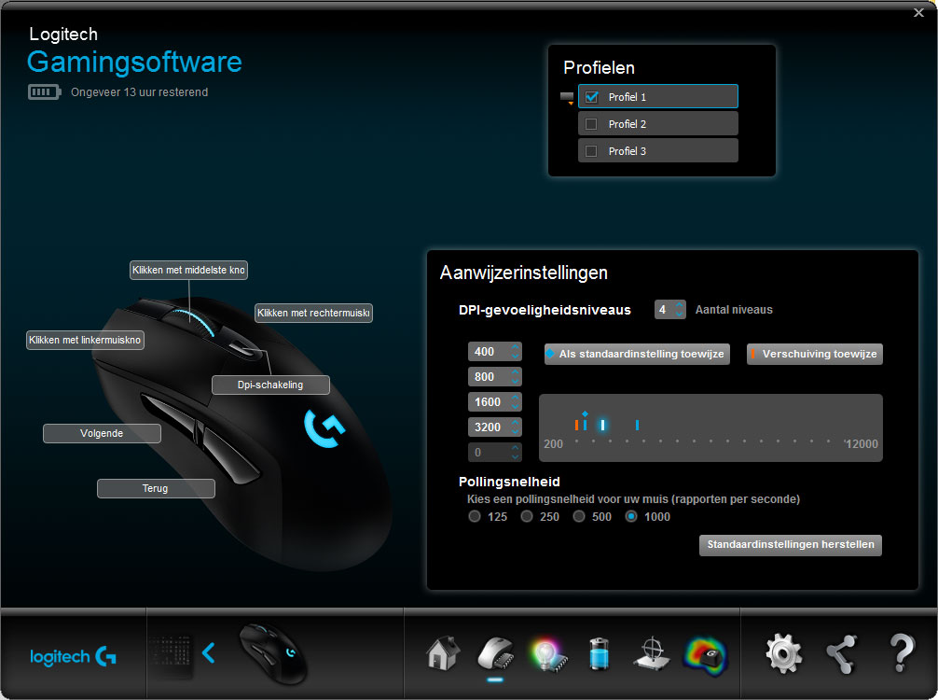Select the Profiel 3 row
The height and width of the screenshot is (700, 938).
pyautogui.click(x=658, y=151)
